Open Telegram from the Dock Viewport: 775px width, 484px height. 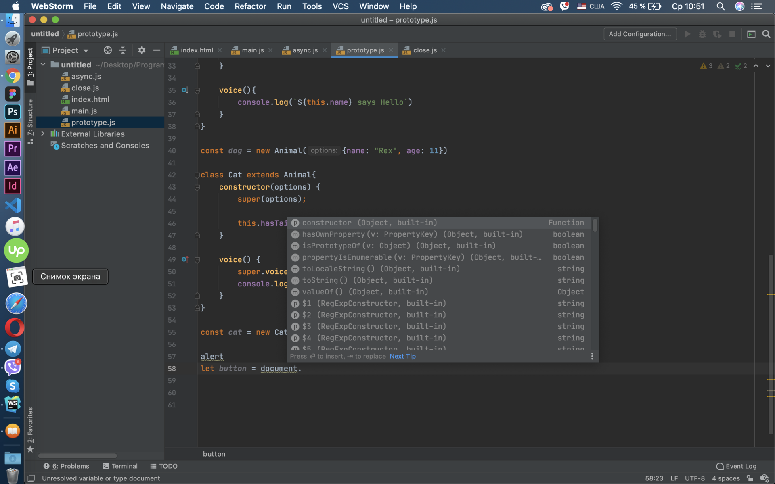13,349
